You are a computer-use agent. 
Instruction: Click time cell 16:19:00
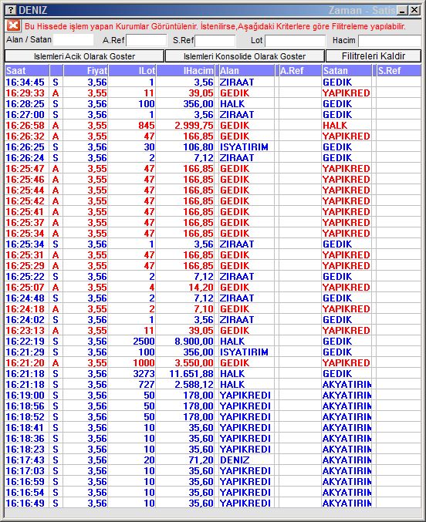tap(25, 395)
